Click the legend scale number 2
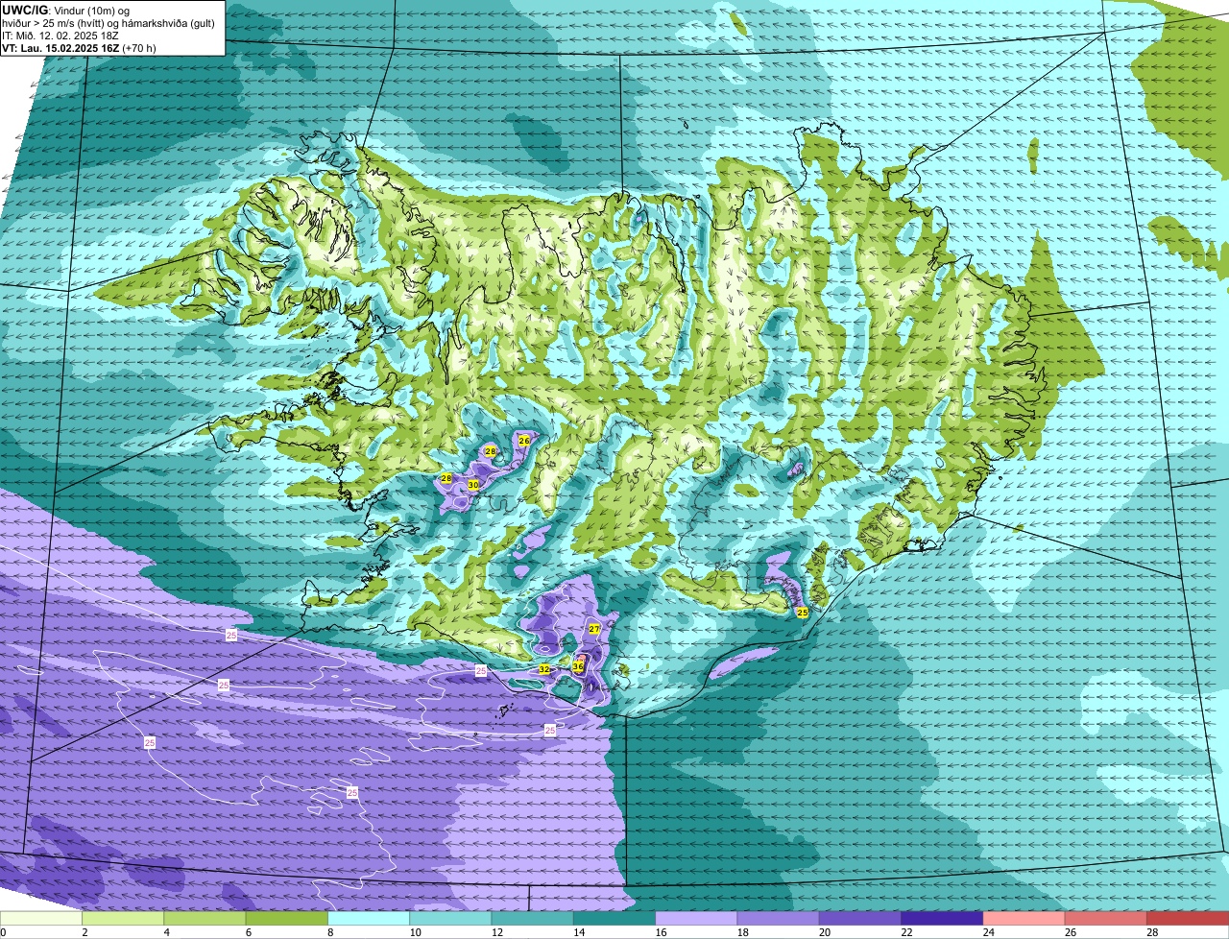1229x939 pixels. coord(85,932)
